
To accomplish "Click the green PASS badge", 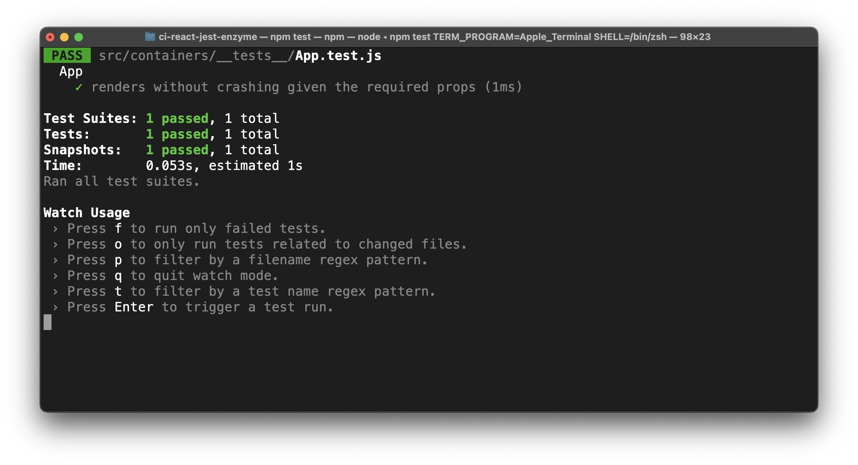I will coord(67,55).
